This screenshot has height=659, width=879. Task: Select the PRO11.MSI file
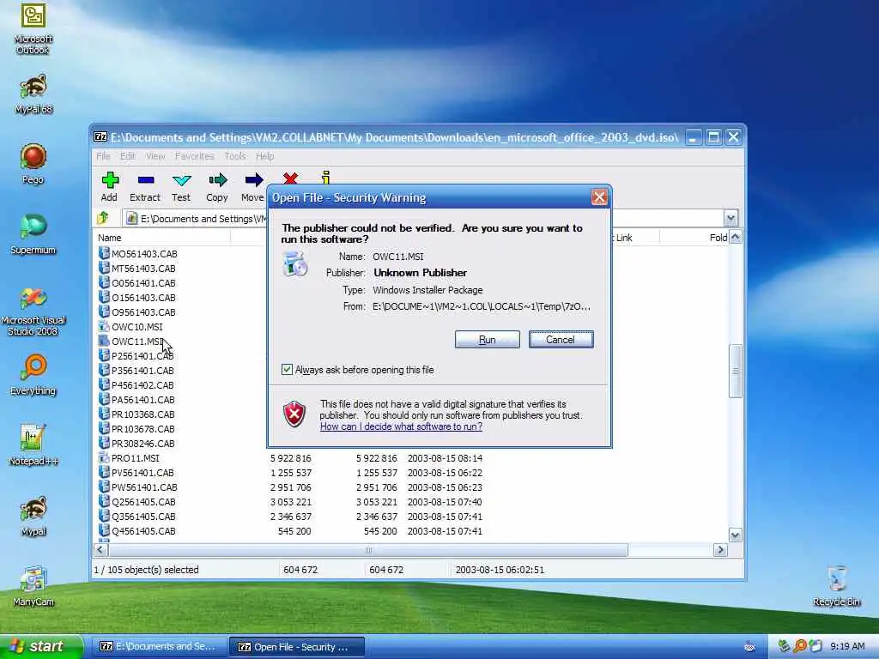pyautogui.click(x=129, y=458)
